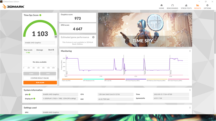Click the RUN AGAIN button

coord(40,83)
